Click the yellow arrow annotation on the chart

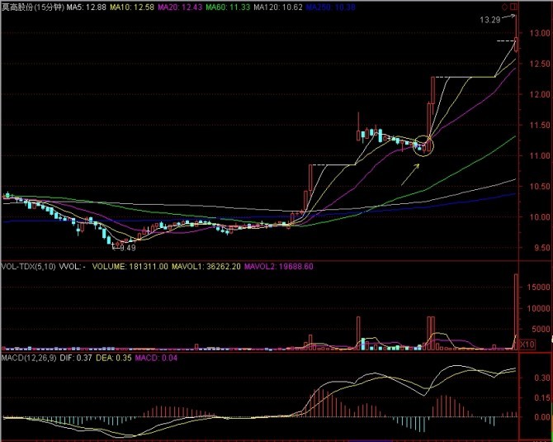coord(410,175)
